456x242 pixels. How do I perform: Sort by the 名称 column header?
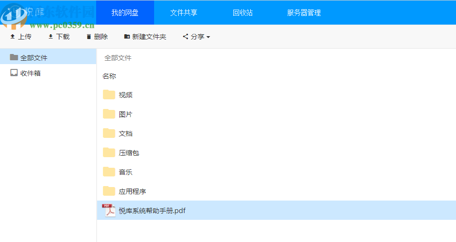tap(109, 76)
